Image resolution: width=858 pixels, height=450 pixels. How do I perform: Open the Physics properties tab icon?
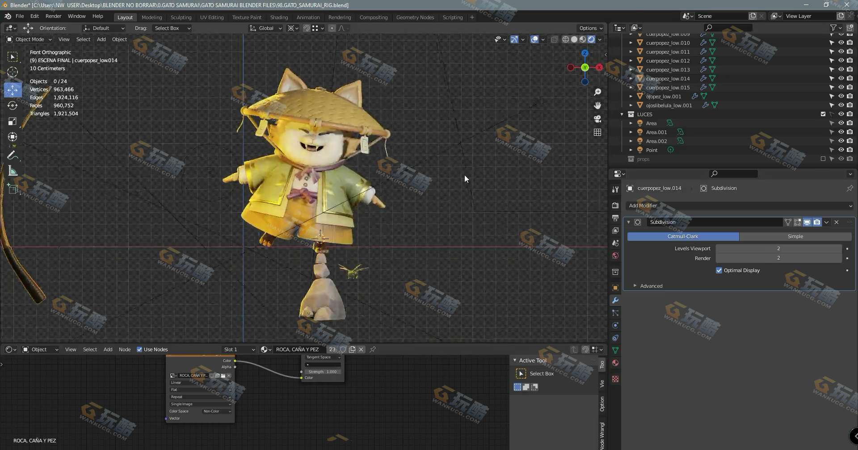pyautogui.click(x=615, y=325)
